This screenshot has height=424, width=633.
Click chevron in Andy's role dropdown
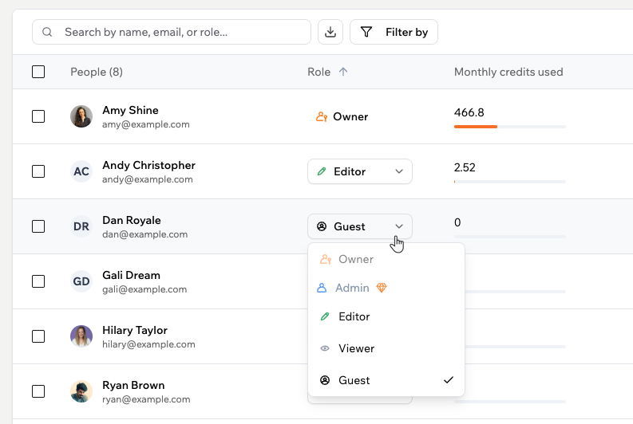click(x=399, y=171)
